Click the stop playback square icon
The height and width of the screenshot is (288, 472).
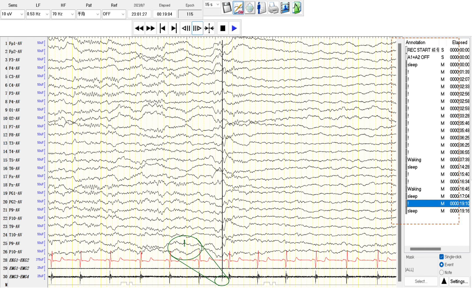click(x=222, y=28)
